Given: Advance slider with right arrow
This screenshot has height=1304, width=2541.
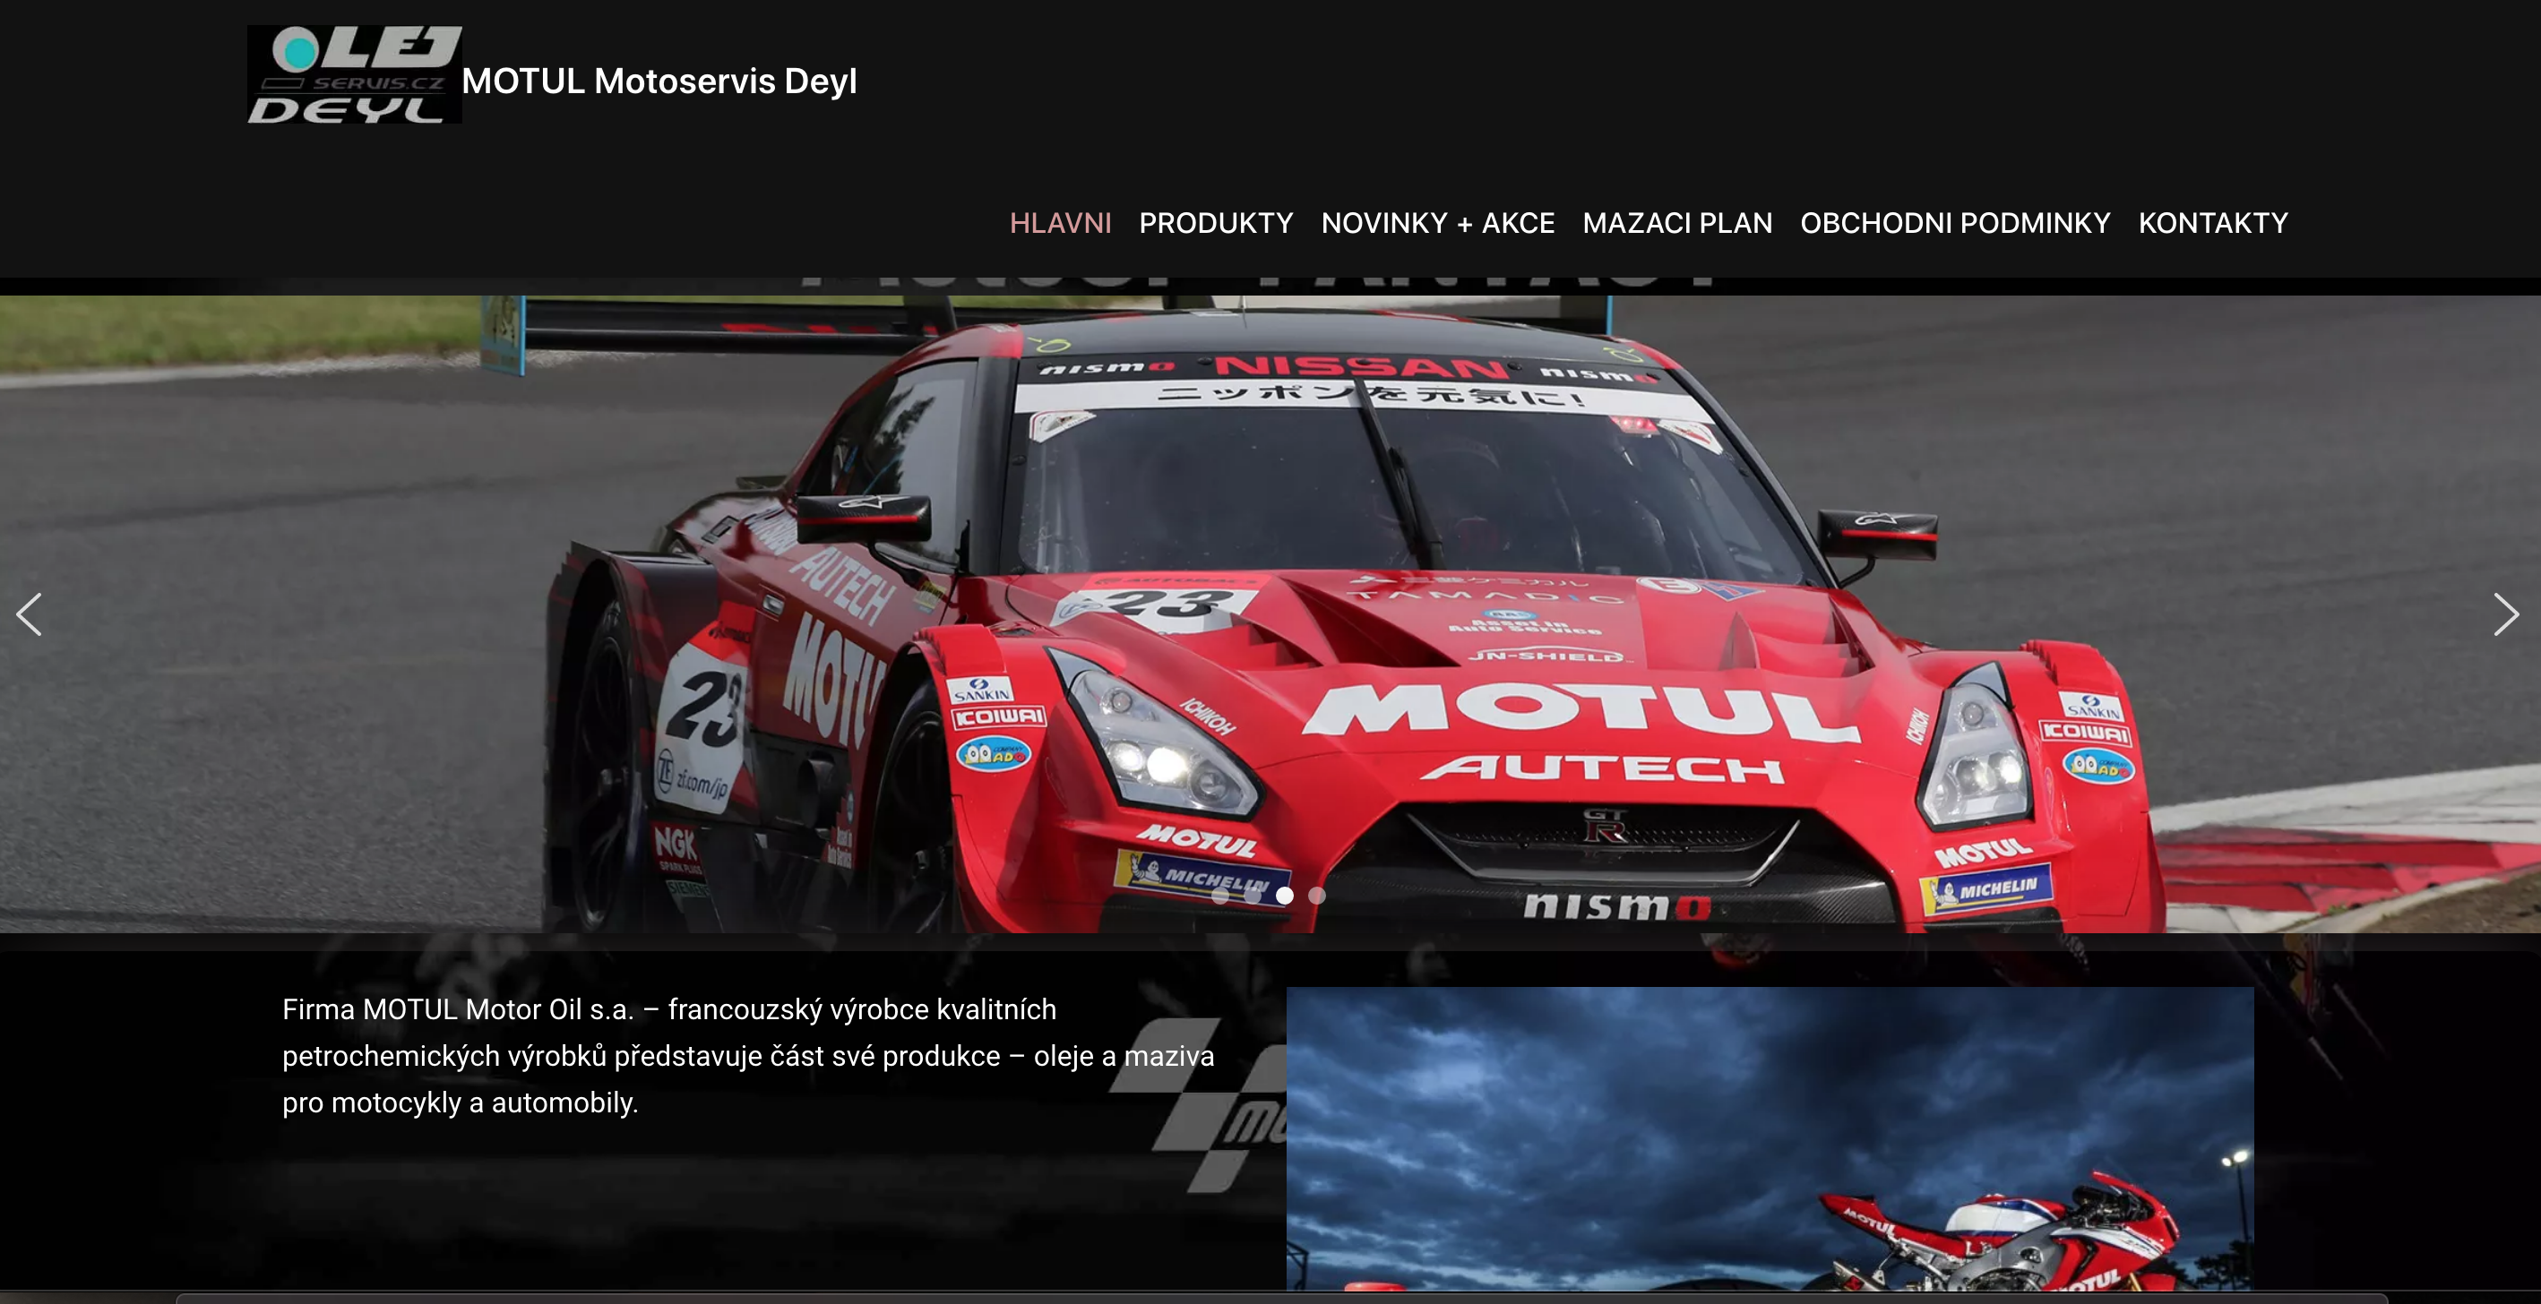Looking at the screenshot, I should pos(2505,614).
